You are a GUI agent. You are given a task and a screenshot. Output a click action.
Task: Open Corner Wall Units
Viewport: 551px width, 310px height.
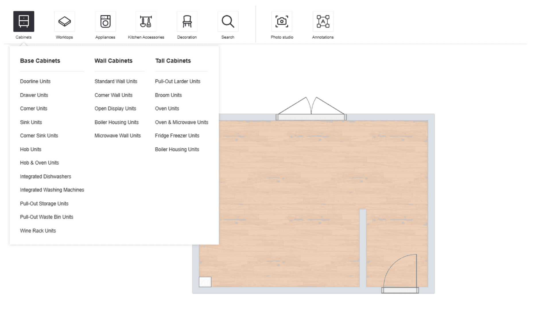(114, 95)
